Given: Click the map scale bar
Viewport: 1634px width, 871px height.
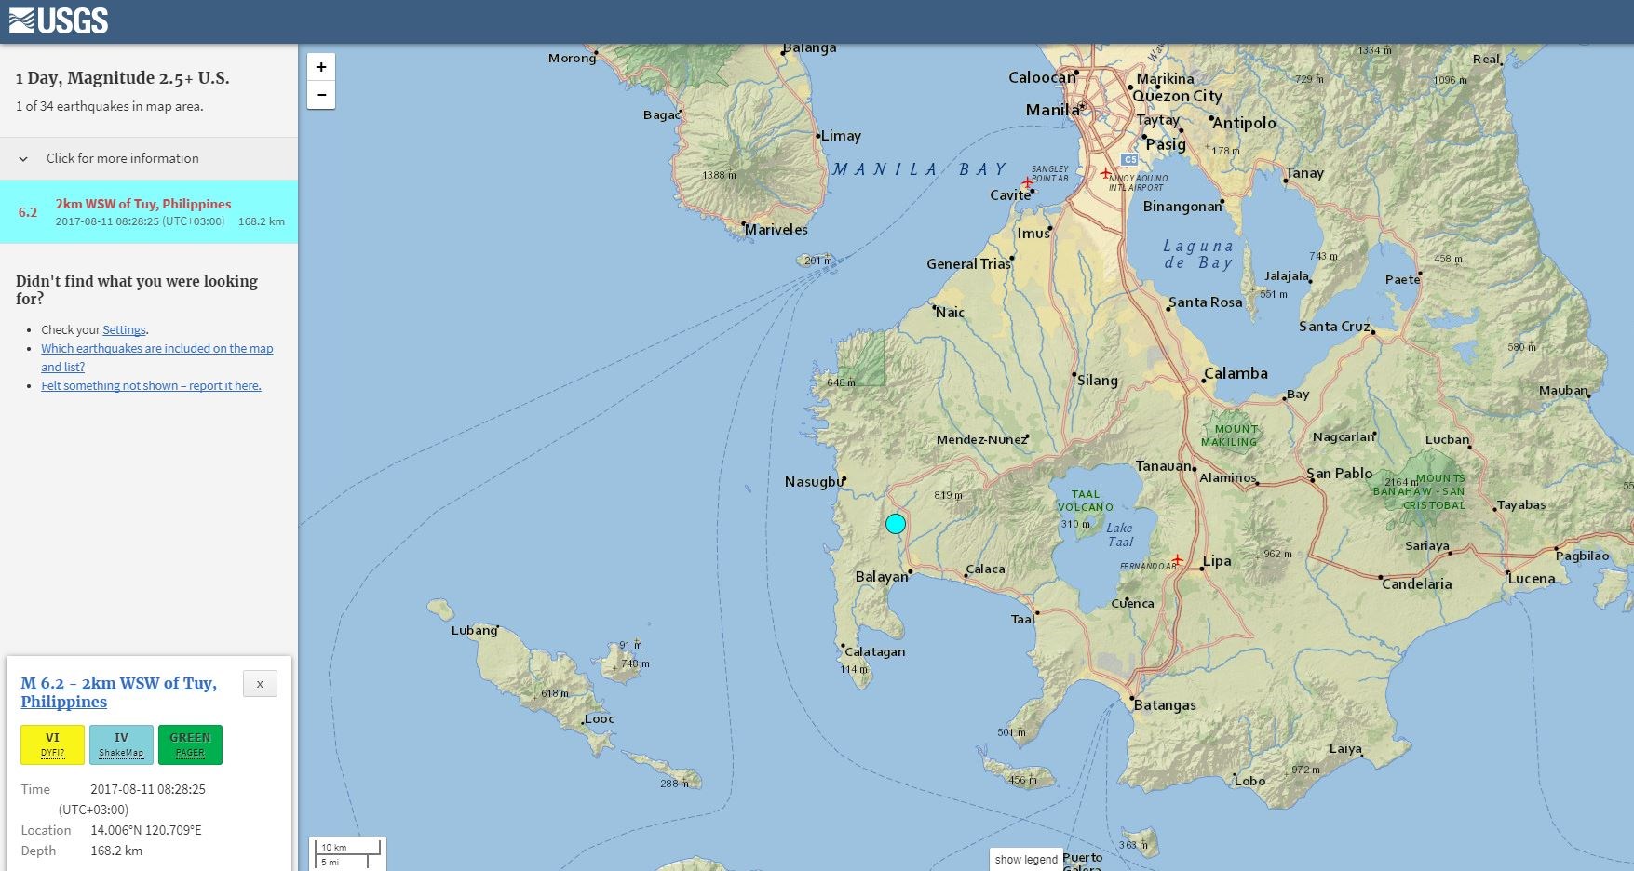Looking at the screenshot, I should click(349, 853).
